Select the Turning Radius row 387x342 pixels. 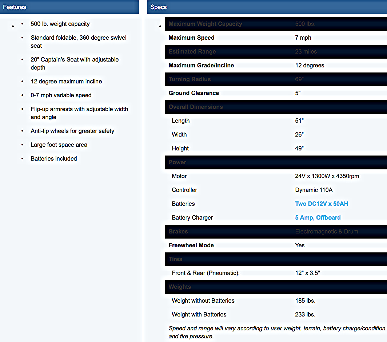click(276, 79)
